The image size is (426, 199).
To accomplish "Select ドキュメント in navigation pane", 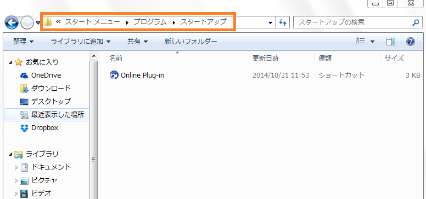I will [51, 167].
